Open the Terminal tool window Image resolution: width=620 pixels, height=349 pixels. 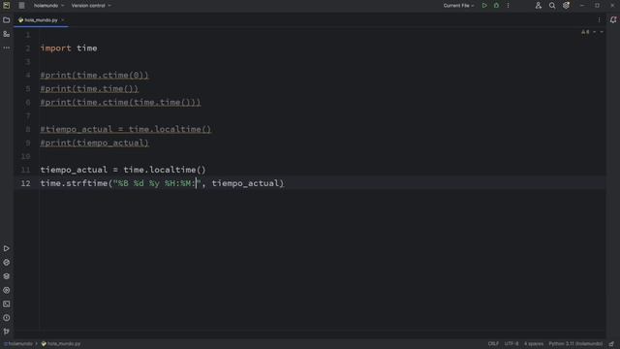tap(7, 303)
